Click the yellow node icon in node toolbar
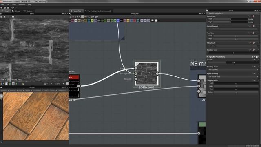This screenshot has height=147, width=261. [128, 20]
